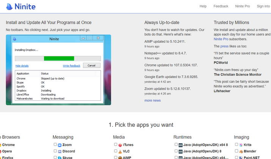Click the VLC cone icon
Viewport: 271px width, 159px height.
tap(120, 151)
